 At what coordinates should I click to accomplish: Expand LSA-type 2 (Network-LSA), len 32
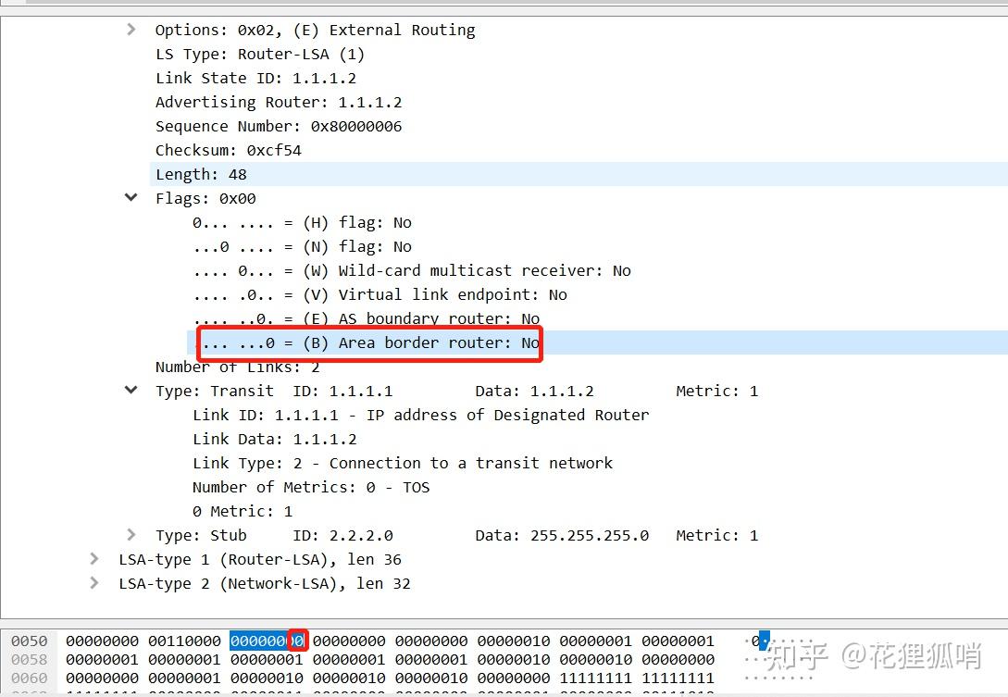coord(94,583)
